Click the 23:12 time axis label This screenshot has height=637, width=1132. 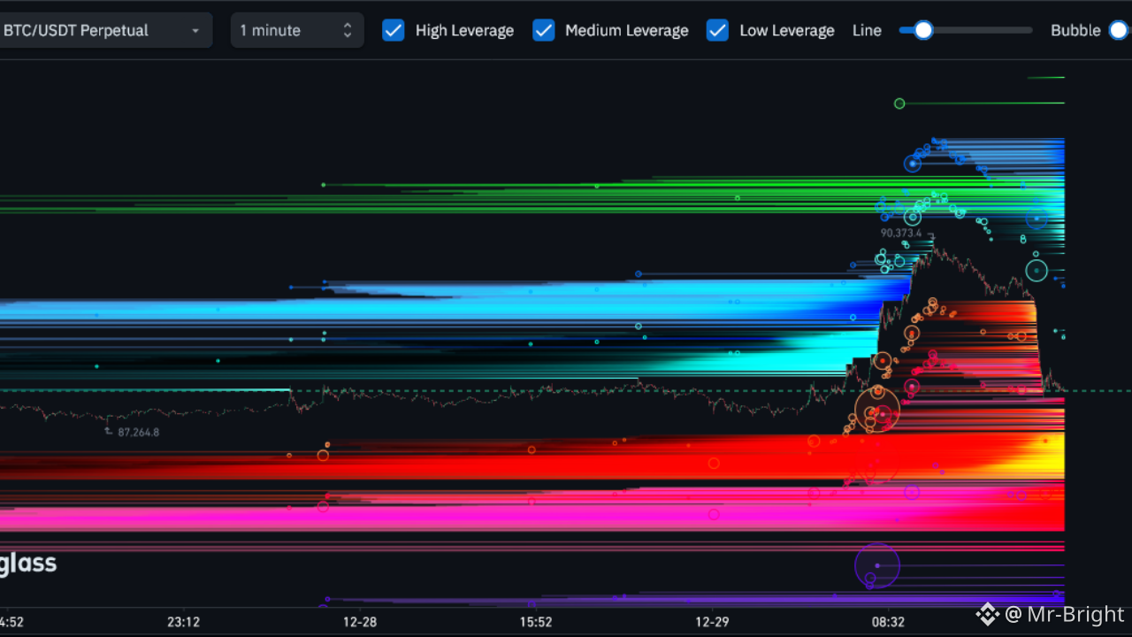point(182,622)
